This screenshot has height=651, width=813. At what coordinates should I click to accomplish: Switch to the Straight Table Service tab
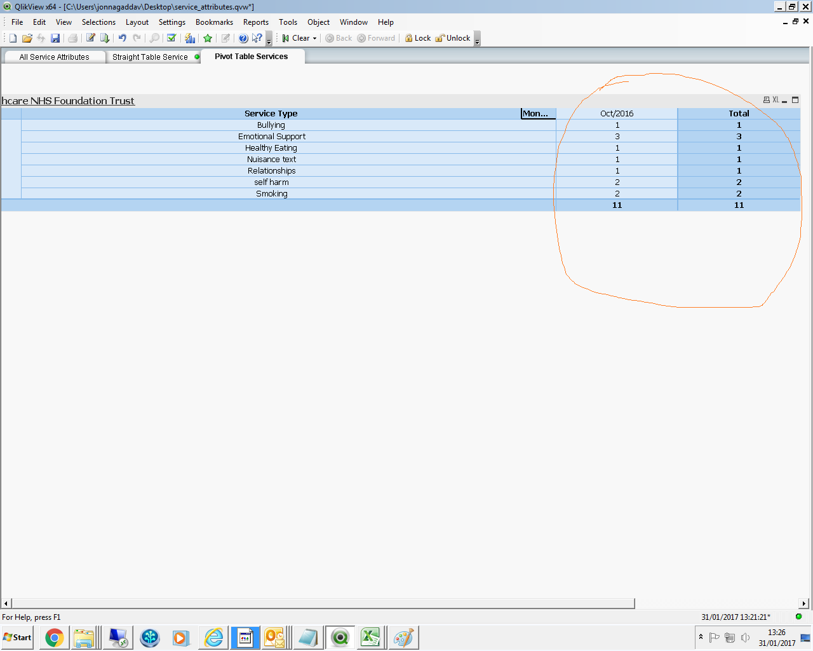pos(150,57)
